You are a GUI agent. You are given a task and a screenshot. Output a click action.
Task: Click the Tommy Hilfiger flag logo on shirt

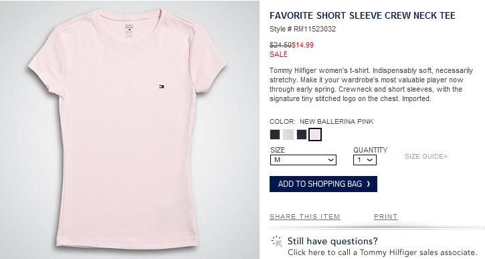coord(161,86)
